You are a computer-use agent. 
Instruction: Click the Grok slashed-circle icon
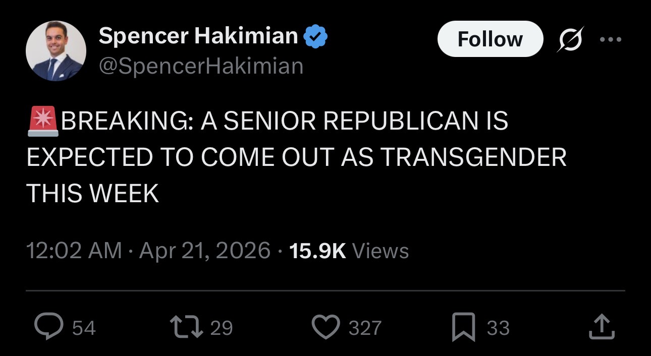(570, 39)
